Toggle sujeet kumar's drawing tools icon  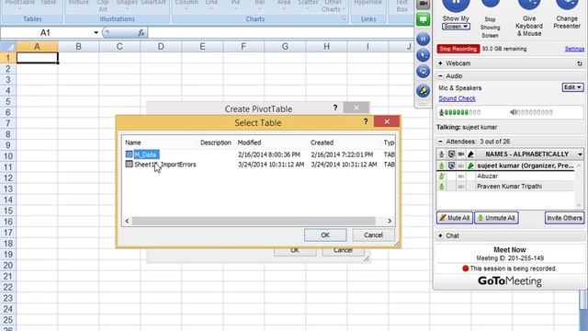470,165
